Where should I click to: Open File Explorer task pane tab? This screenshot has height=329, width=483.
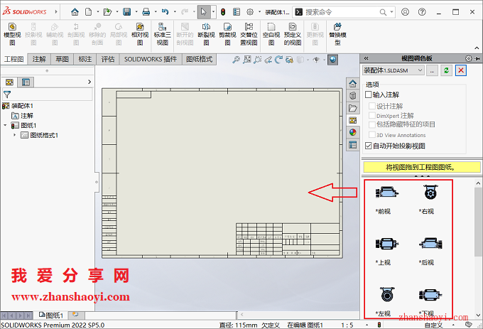pyautogui.click(x=353, y=108)
